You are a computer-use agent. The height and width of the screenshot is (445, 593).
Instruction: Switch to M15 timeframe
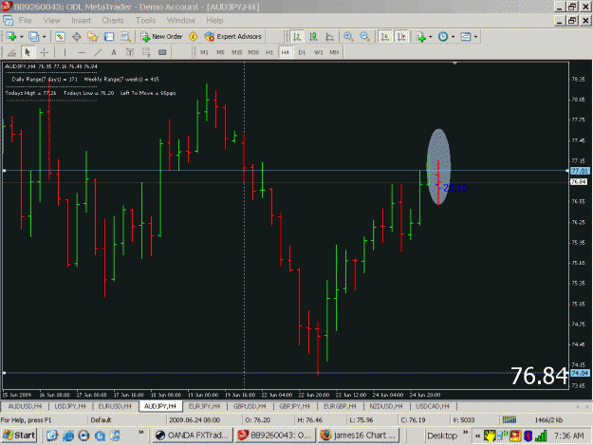pyautogui.click(x=237, y=52)
